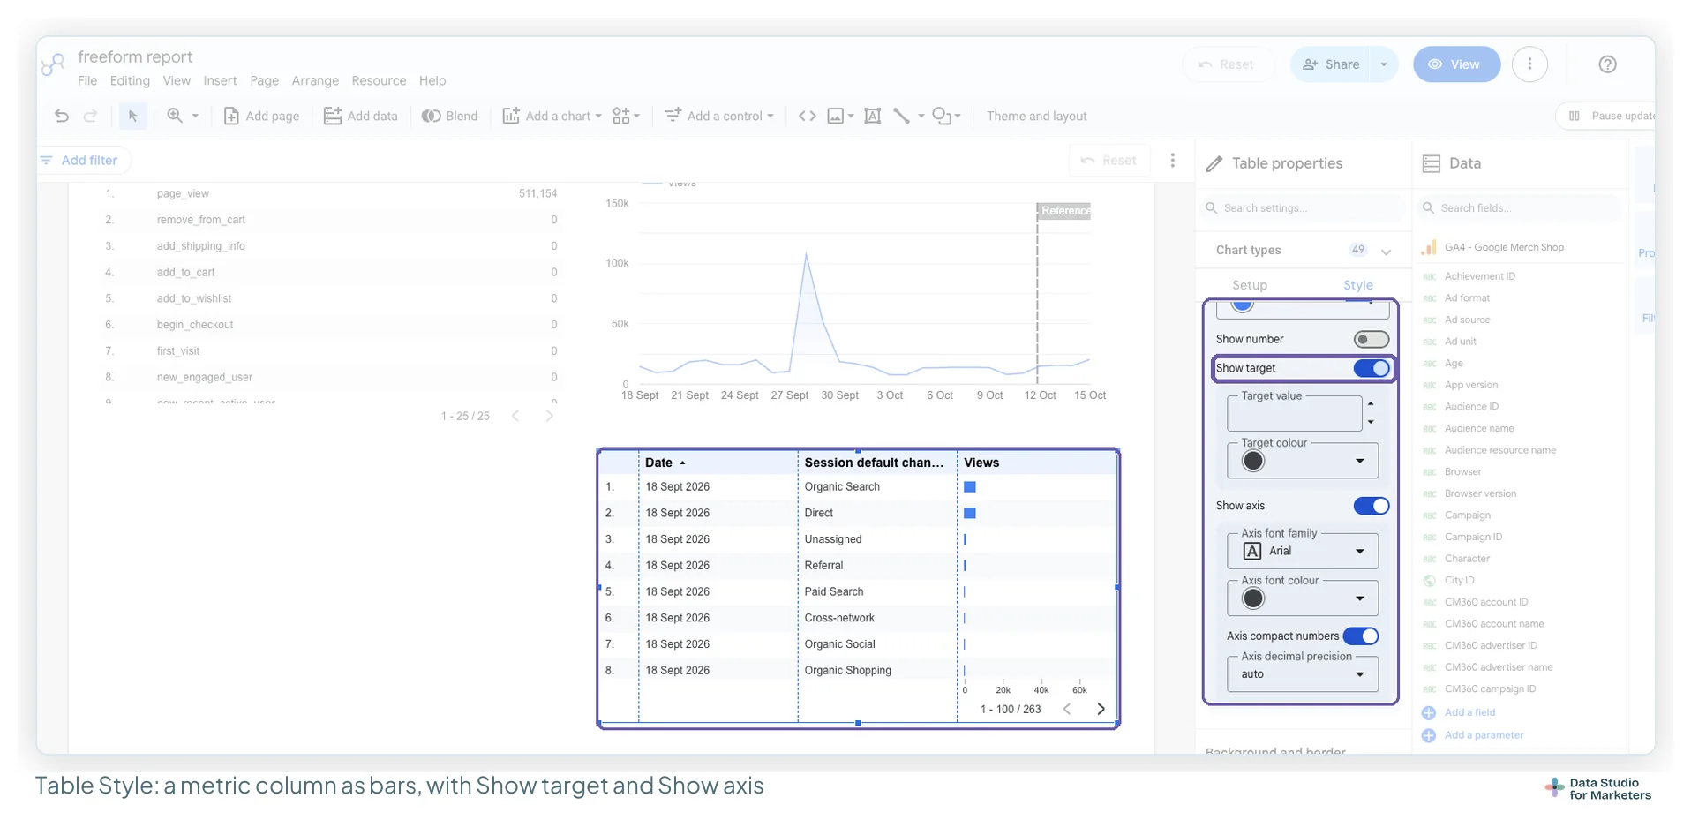Switch to the Setup tab
1691x820 pixels.
pyautogui.click(x=1249, y=285)
